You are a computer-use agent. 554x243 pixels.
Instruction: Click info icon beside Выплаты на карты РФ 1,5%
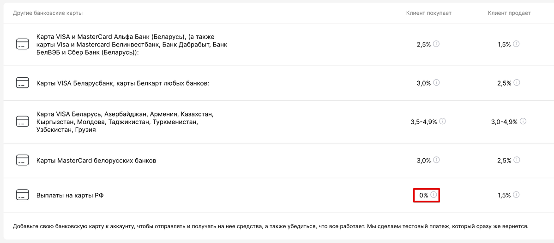(516, 195)
